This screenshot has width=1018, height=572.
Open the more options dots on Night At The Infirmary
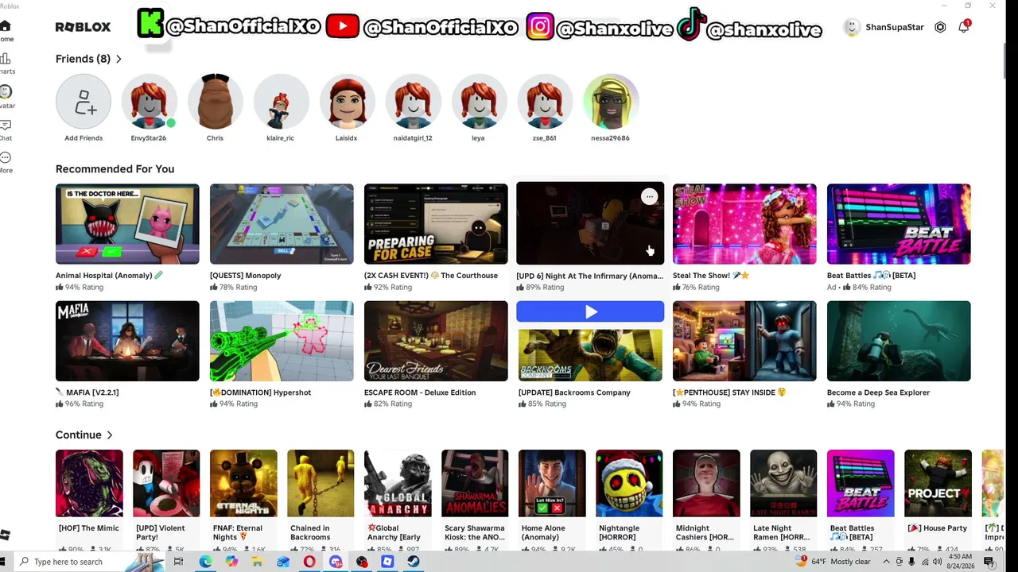click(650, 196)
